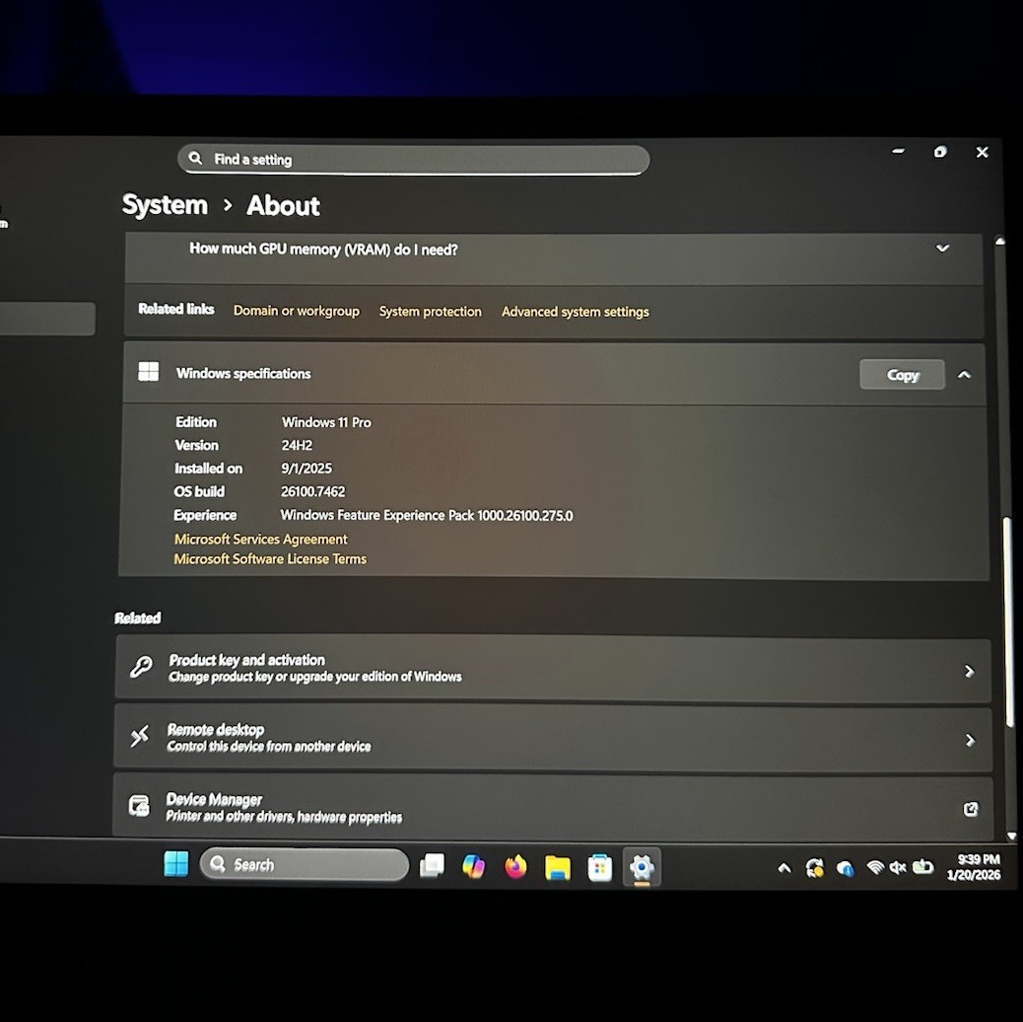Click the OS build label
1023x1022 pixels.
(x=199, y=491)
